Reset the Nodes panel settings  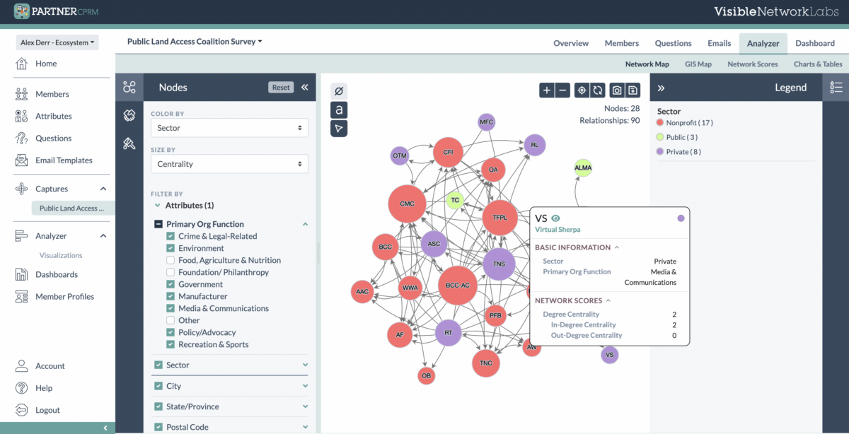(x=281, y=88)
